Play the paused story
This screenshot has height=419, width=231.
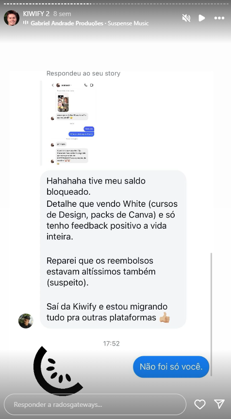click(202, 18)
